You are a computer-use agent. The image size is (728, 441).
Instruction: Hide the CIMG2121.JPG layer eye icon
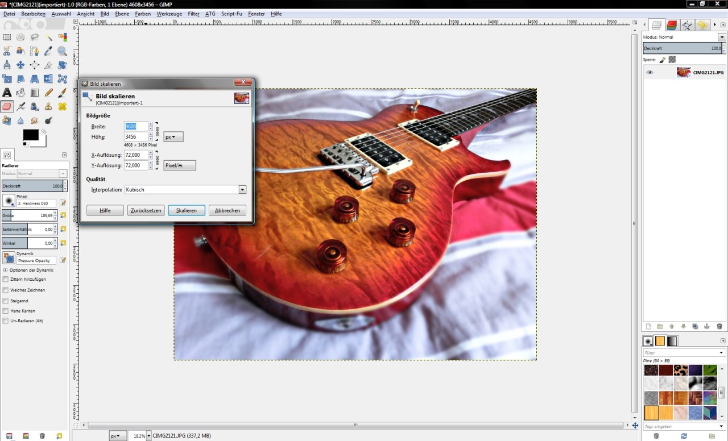[650, 73]
